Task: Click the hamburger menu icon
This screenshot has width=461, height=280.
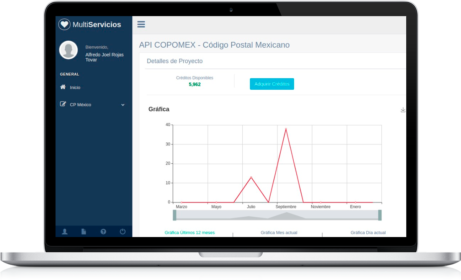Action: 141,24
